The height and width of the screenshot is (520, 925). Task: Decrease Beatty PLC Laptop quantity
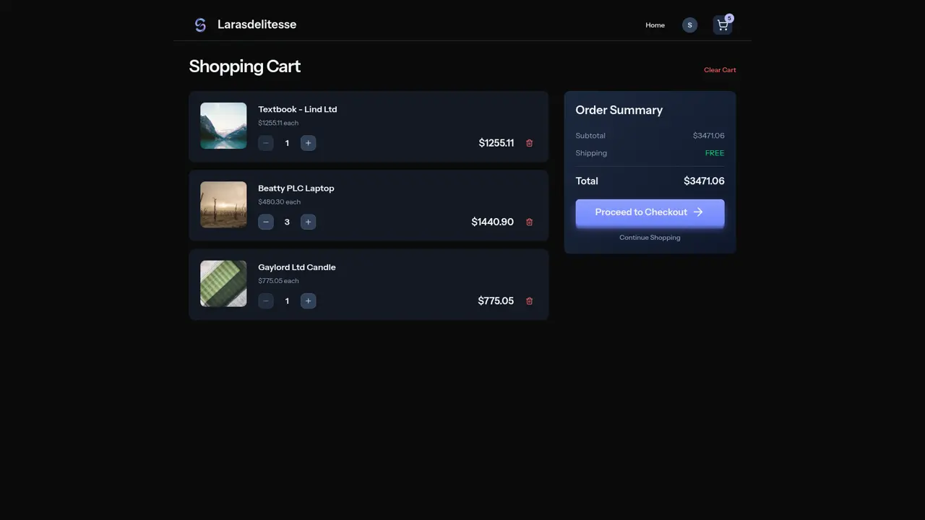266,222
